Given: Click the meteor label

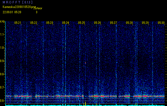Looking at the screenshot, I should click(x=38, y=8).
